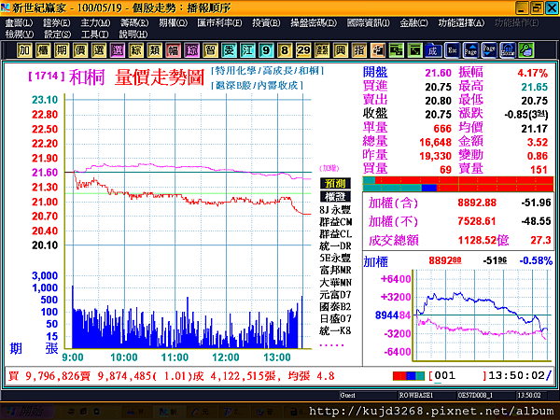Click the Page Down toolbar icon
Screen dimensions: 560x420
[x=489, y=50]
